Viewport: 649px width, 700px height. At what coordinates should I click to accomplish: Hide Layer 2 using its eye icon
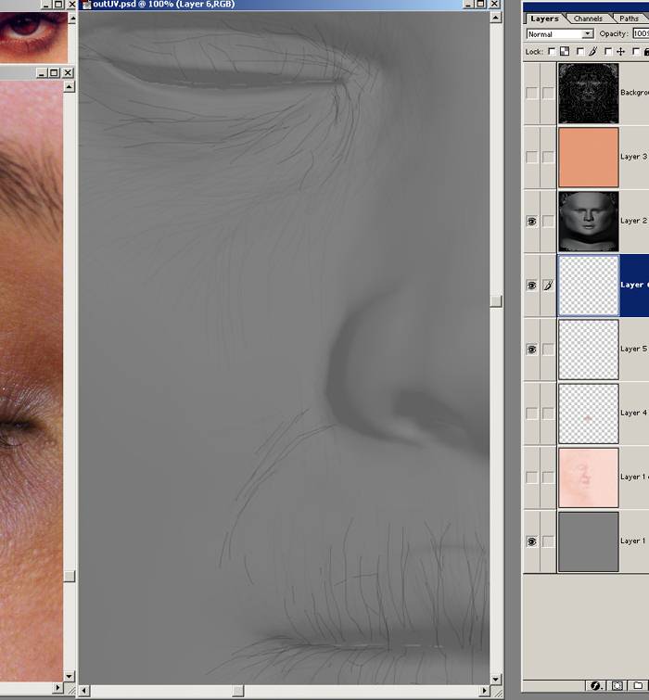click(531, 222)
